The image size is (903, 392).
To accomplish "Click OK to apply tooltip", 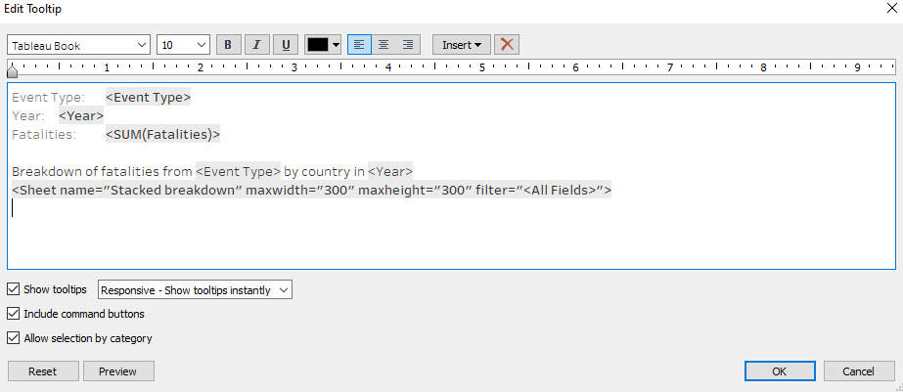I will pyautogui.click(x=779, y=371).
